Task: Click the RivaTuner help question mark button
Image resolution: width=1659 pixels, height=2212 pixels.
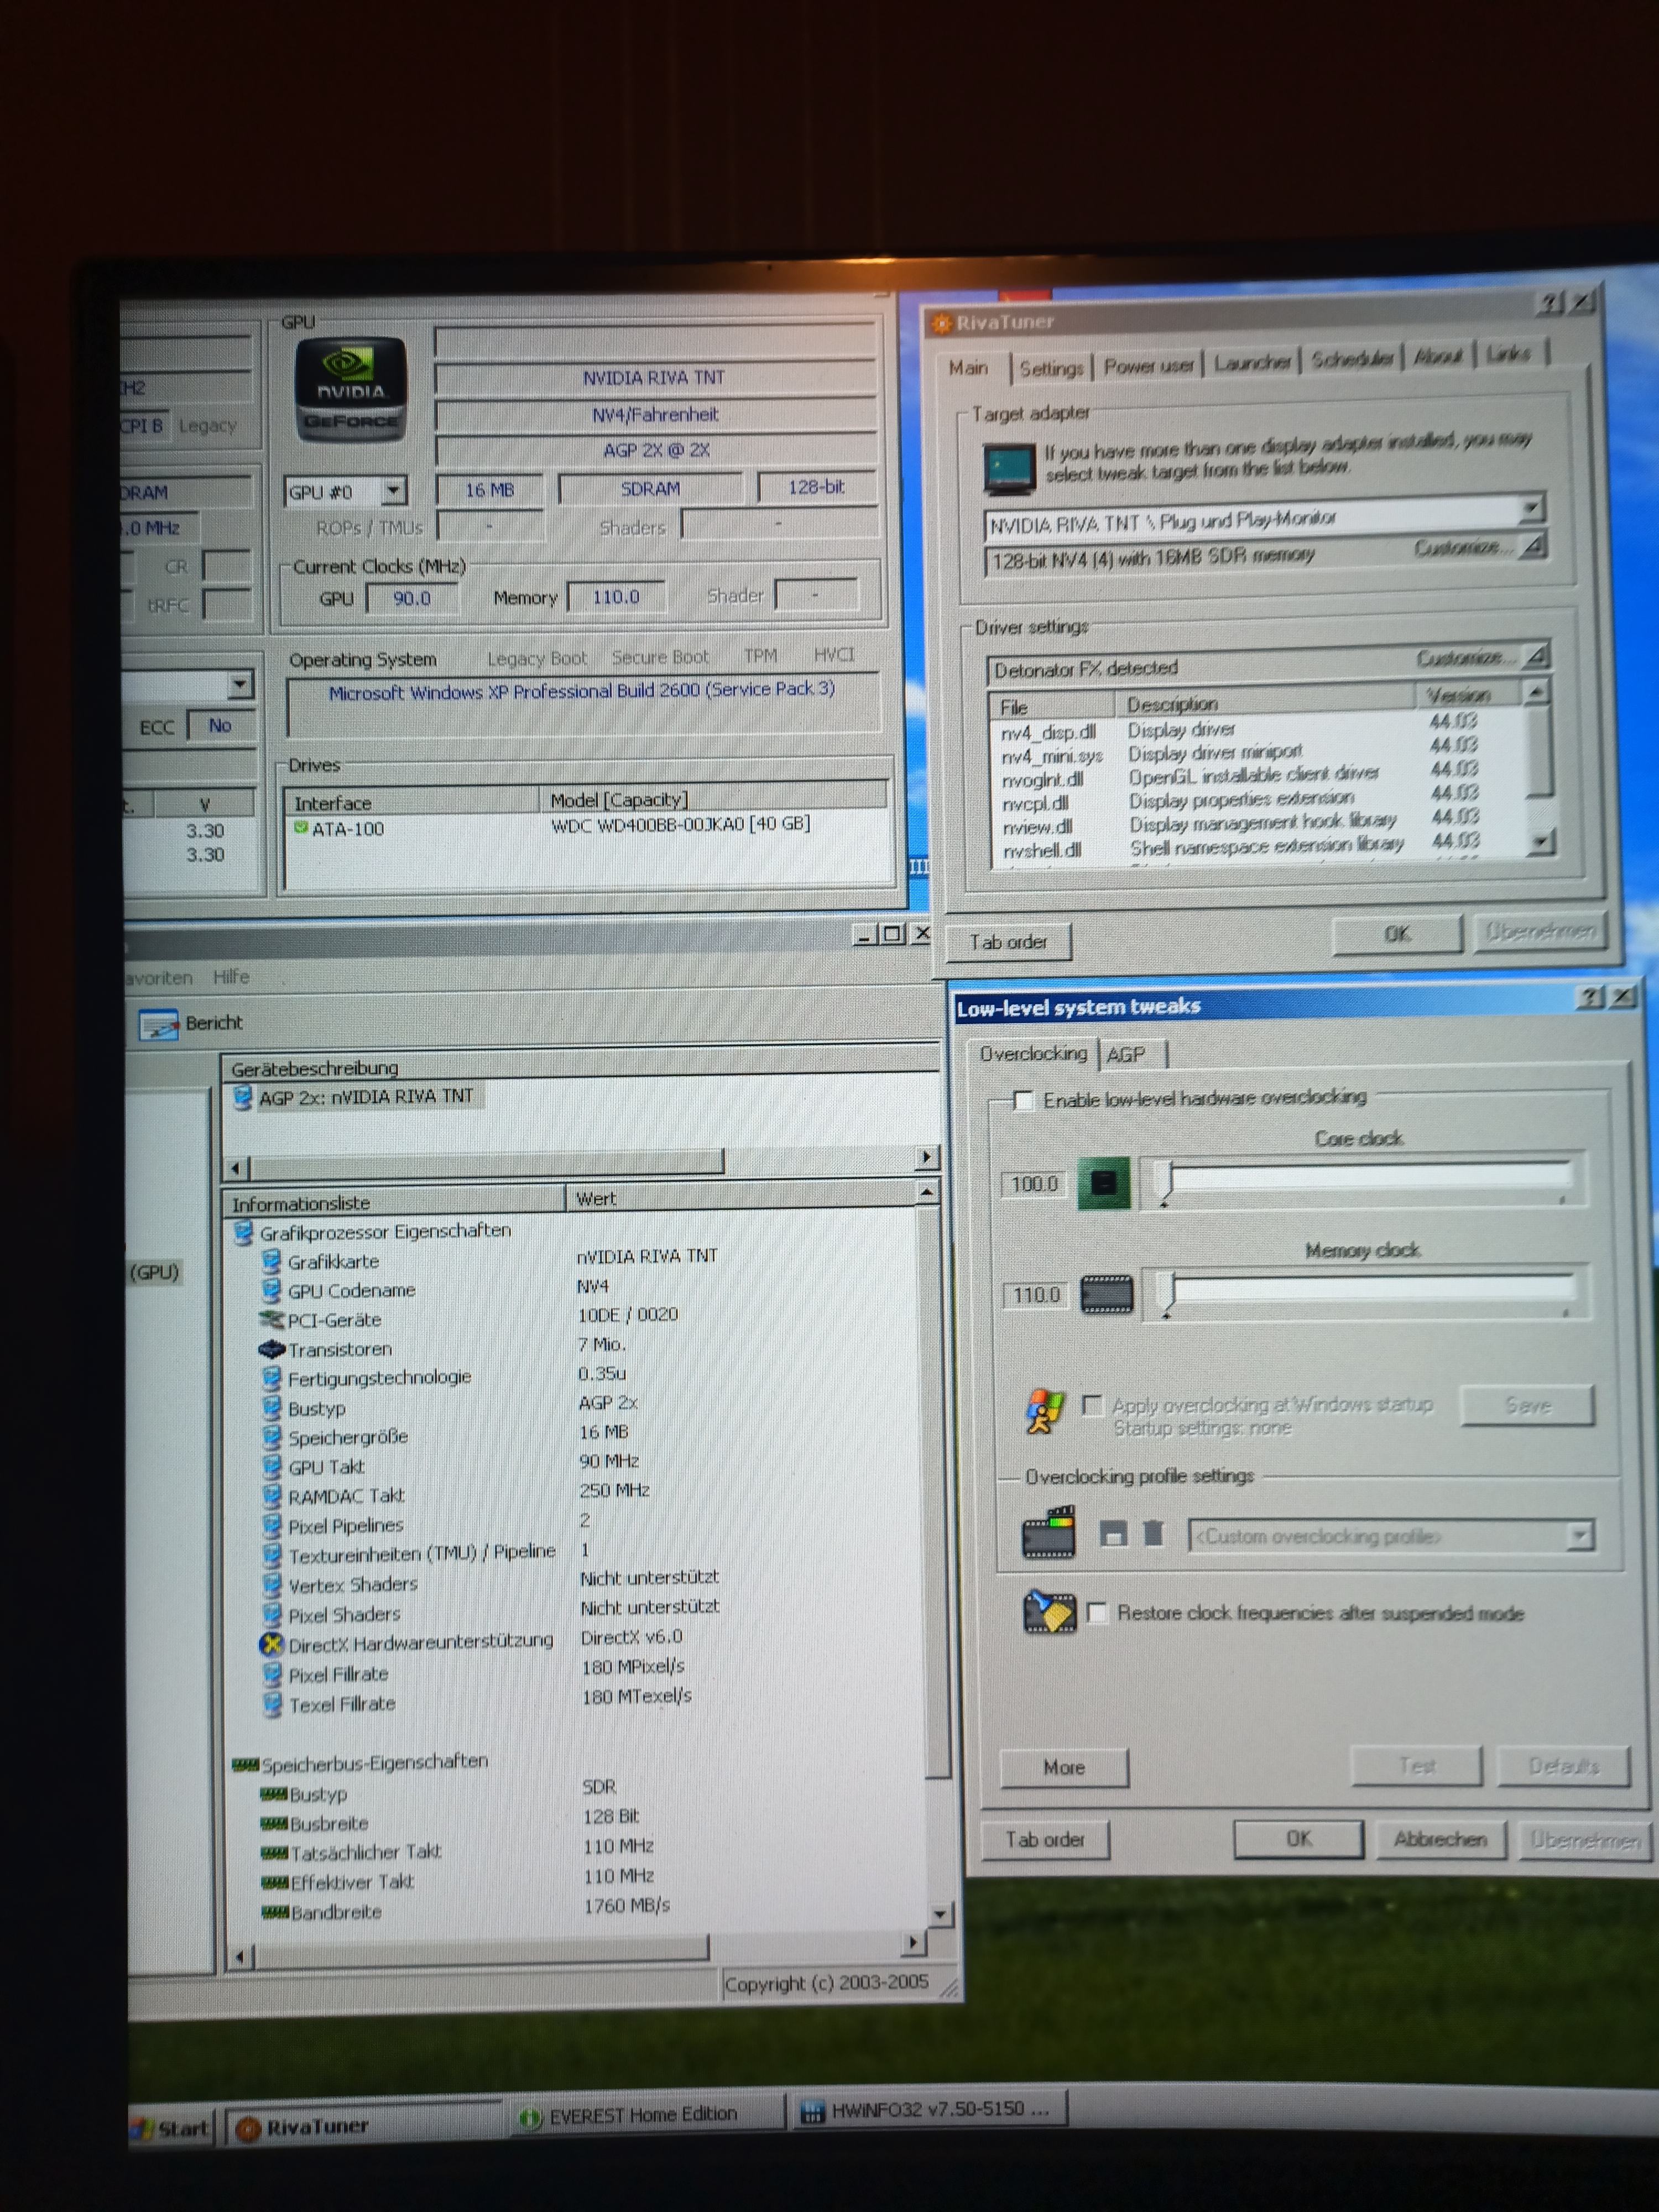Action: (1550, 303)
